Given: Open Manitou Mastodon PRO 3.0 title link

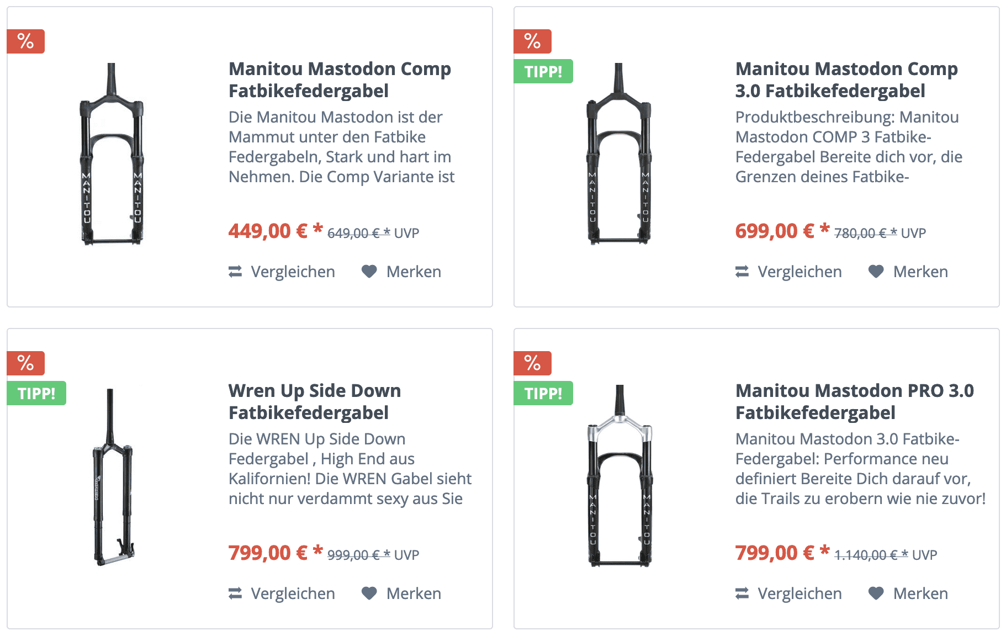Looking at the screenshot, I should point(854,401).
